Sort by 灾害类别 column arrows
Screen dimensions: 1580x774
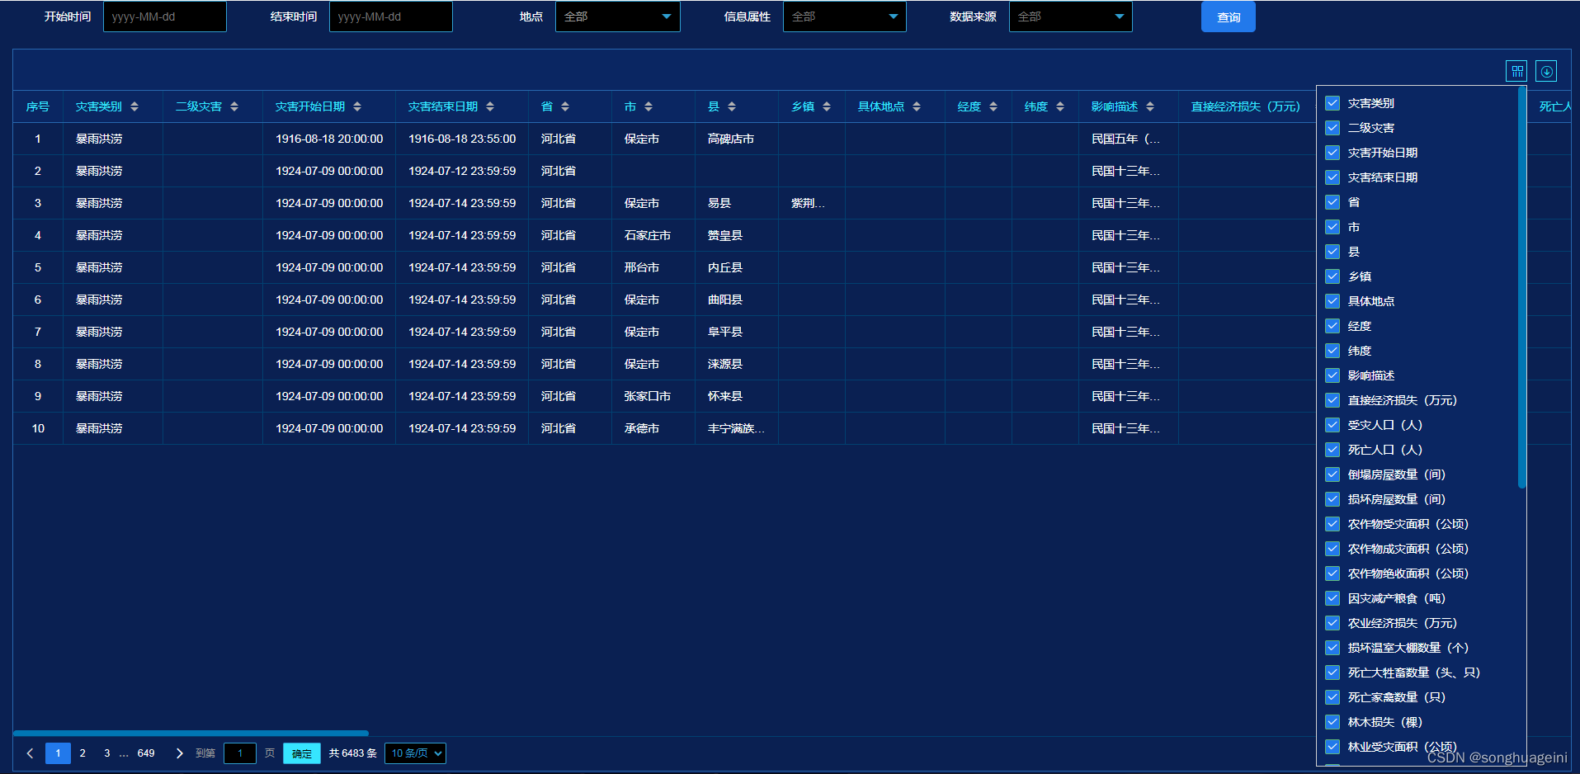coord(134,106)
